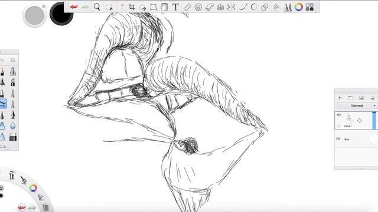Click the layer marking menu circle on Слой 1
This screenshot has width=378, height=212.
(360, 120)
